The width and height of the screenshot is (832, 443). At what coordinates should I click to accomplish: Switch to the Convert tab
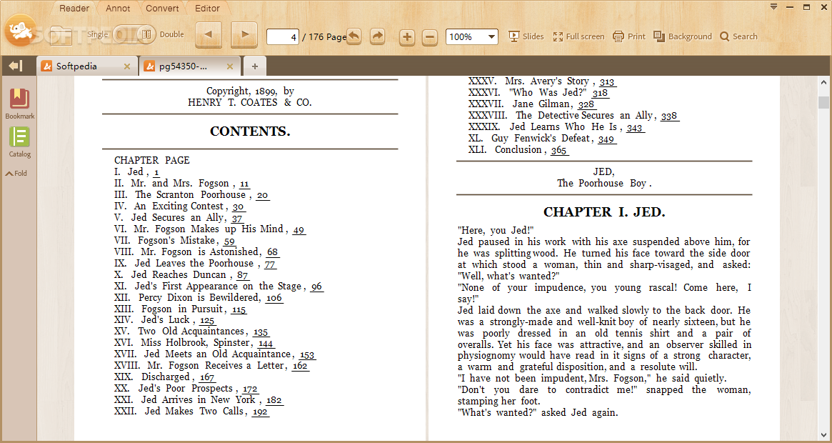tap(162, 9)
